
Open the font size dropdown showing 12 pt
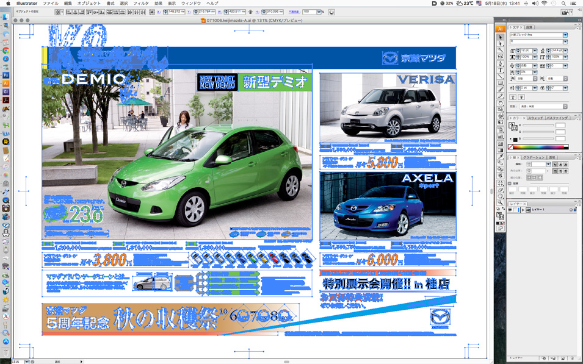[535, 51]
